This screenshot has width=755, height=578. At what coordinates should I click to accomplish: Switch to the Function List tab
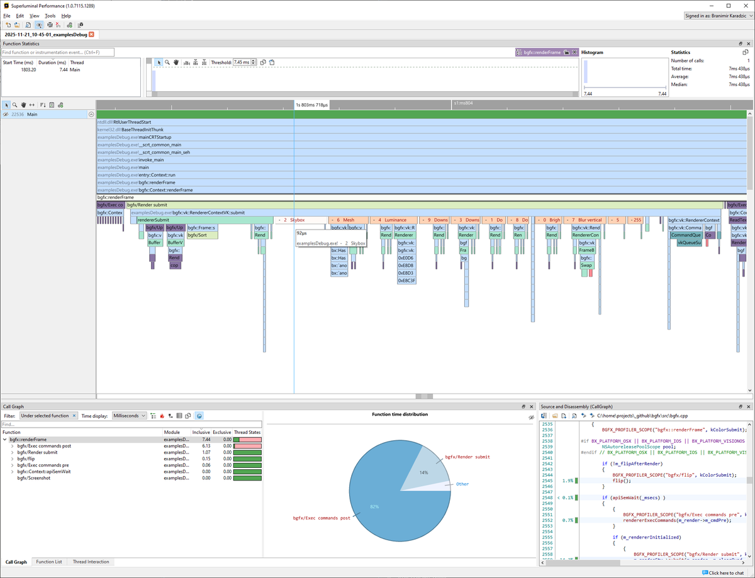coord(49,562)
